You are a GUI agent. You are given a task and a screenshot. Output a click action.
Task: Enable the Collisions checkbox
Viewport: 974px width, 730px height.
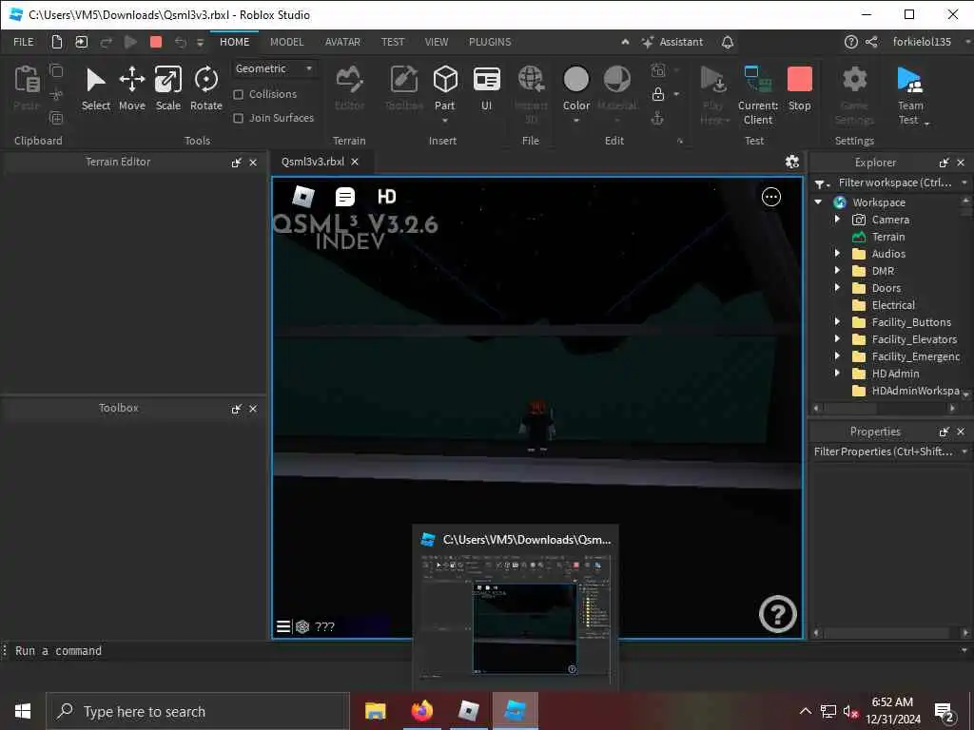coord(238,94)
